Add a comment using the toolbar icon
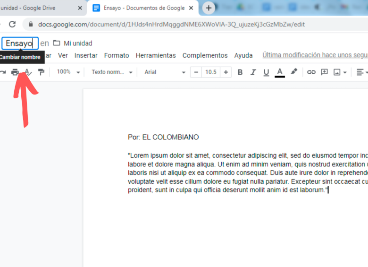 point(324,72)
